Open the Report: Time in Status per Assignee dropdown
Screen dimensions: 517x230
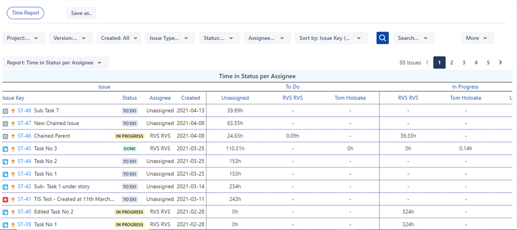(x=55, y=63)
